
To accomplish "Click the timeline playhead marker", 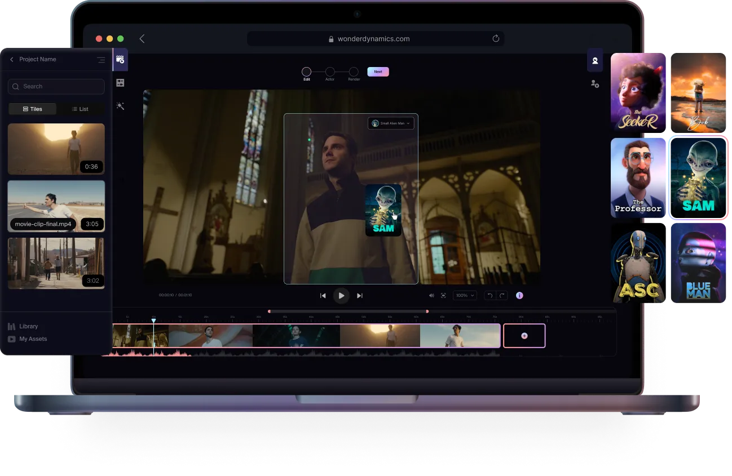I will click(153, 321).
